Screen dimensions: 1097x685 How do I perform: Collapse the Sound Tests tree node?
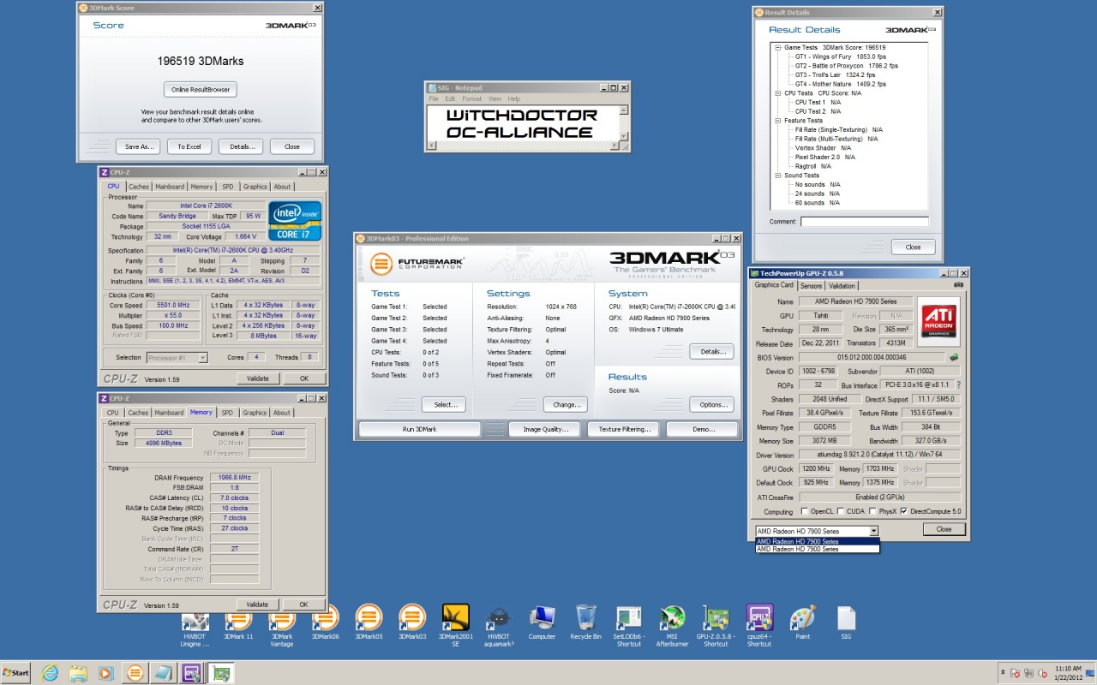776,176
